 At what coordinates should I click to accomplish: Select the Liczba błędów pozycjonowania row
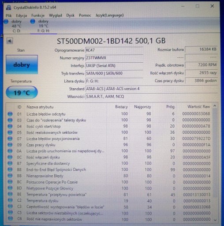point(109,139)
